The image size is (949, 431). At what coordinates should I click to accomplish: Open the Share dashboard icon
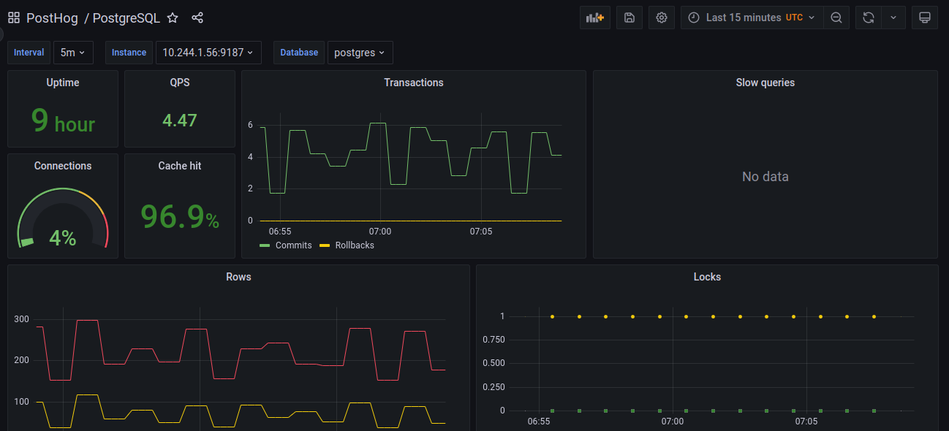point(197,17)
